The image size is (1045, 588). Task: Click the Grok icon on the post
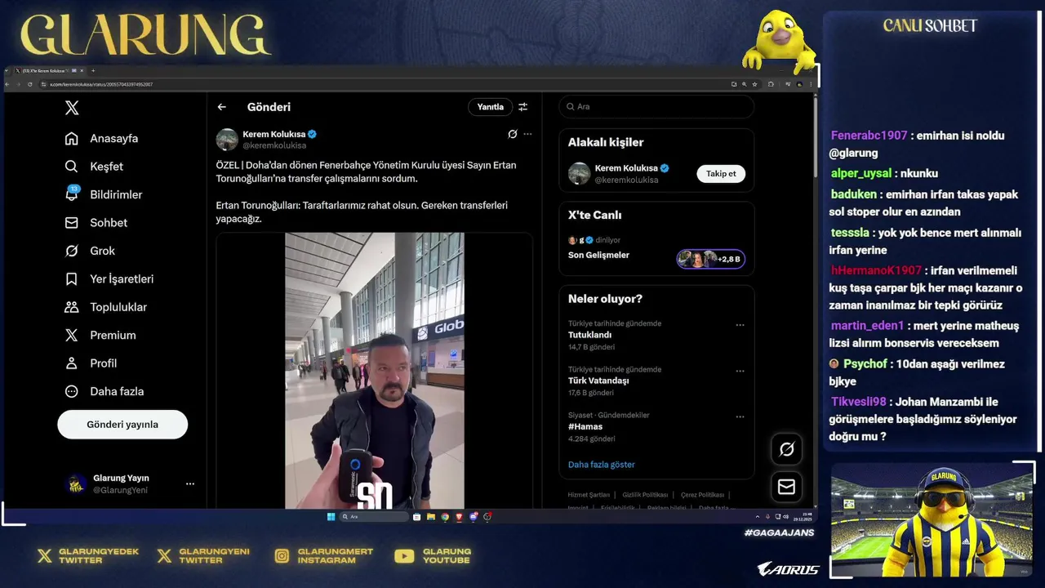[x=513, y=134]
